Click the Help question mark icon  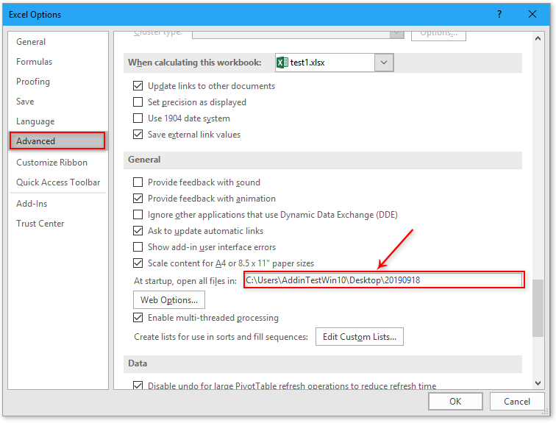(x=499, y=14)
